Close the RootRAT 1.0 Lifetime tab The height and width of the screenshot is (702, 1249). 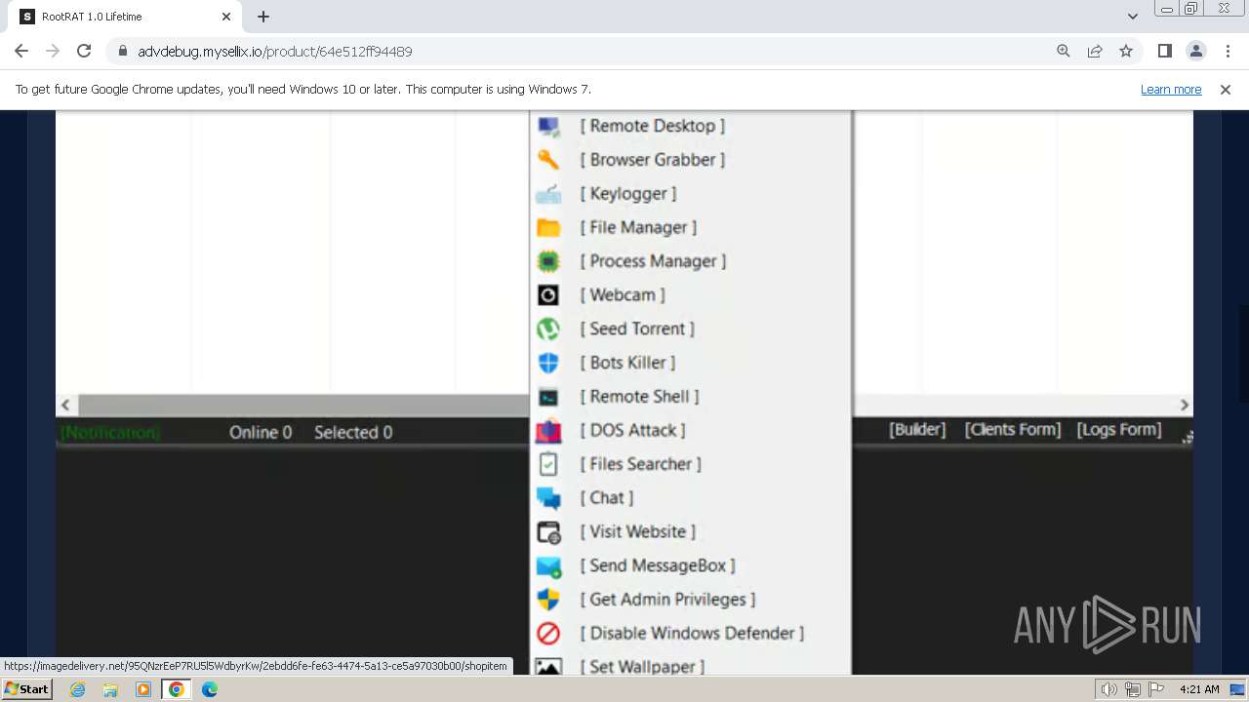pos(226,17)
